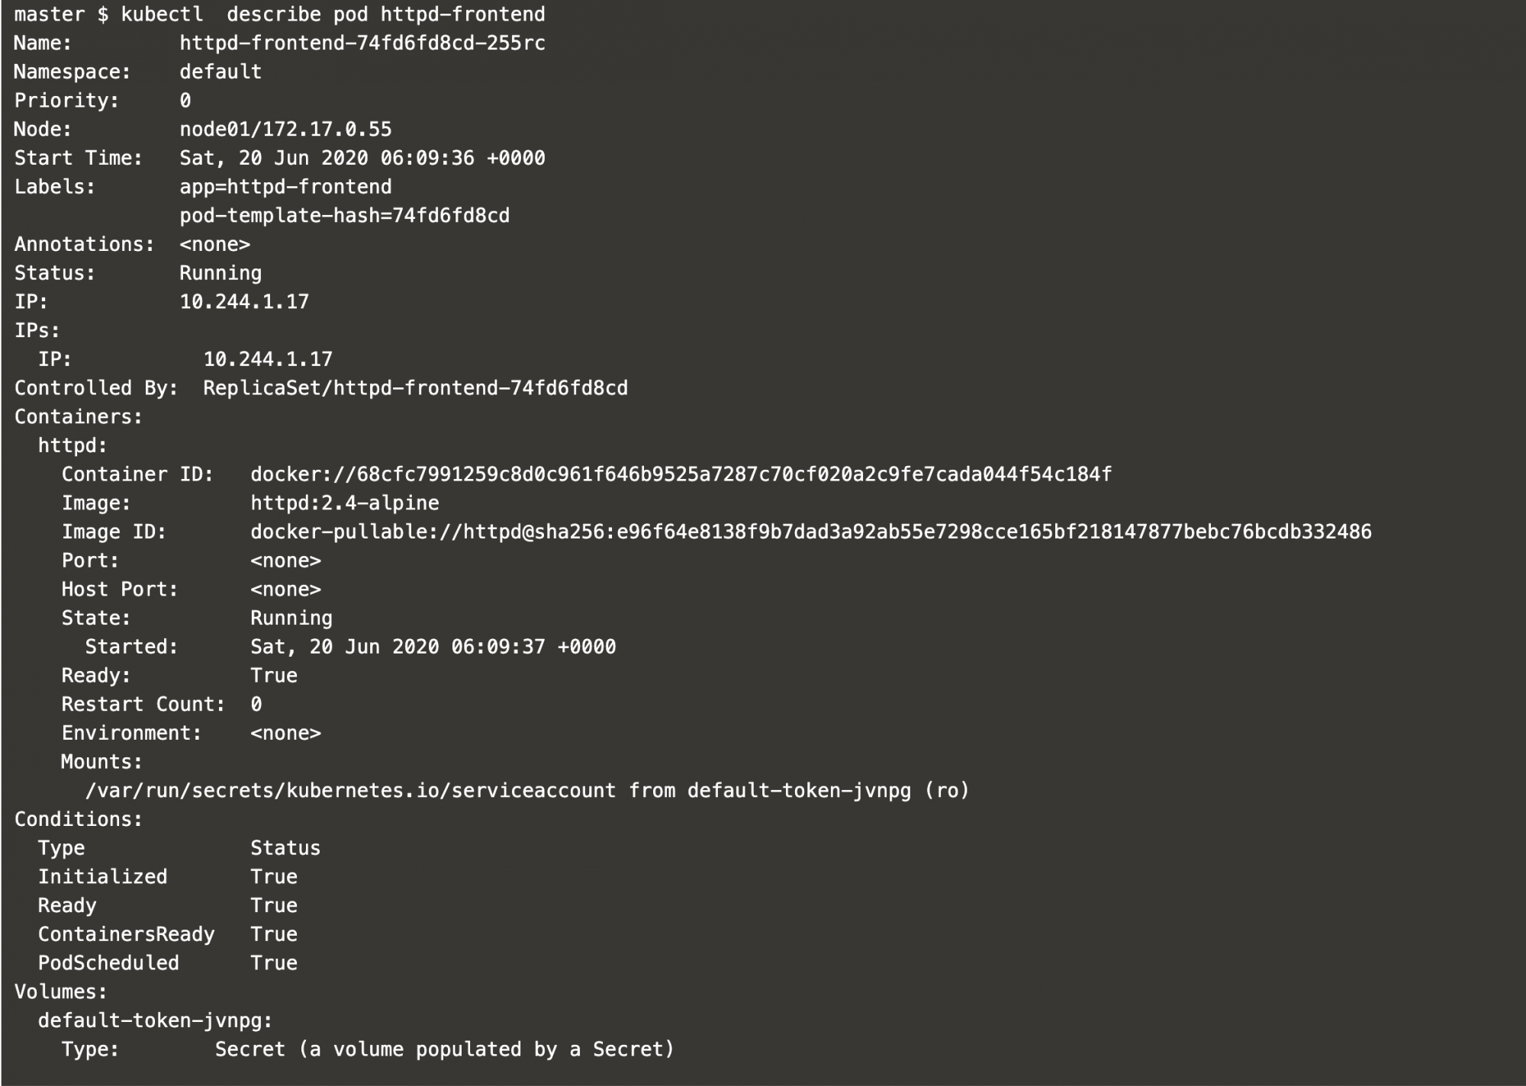Click the default namespace value
The width and height of the screenshot is (1526, 1086).
click(x=221, y=72)
